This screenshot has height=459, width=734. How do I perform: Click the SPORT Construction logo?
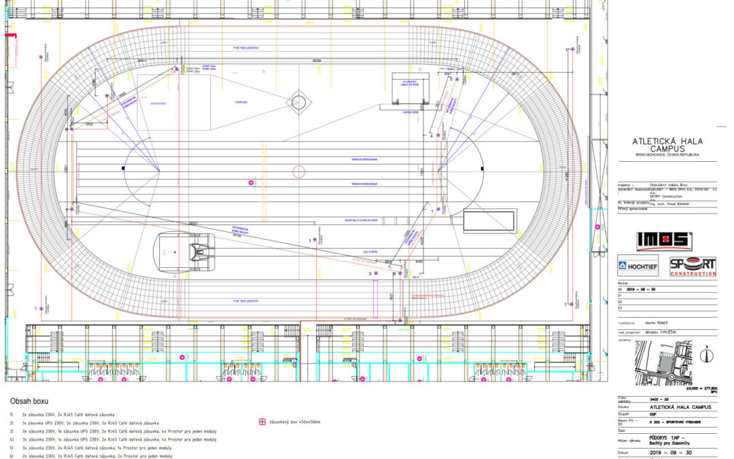tap(693, 266)
